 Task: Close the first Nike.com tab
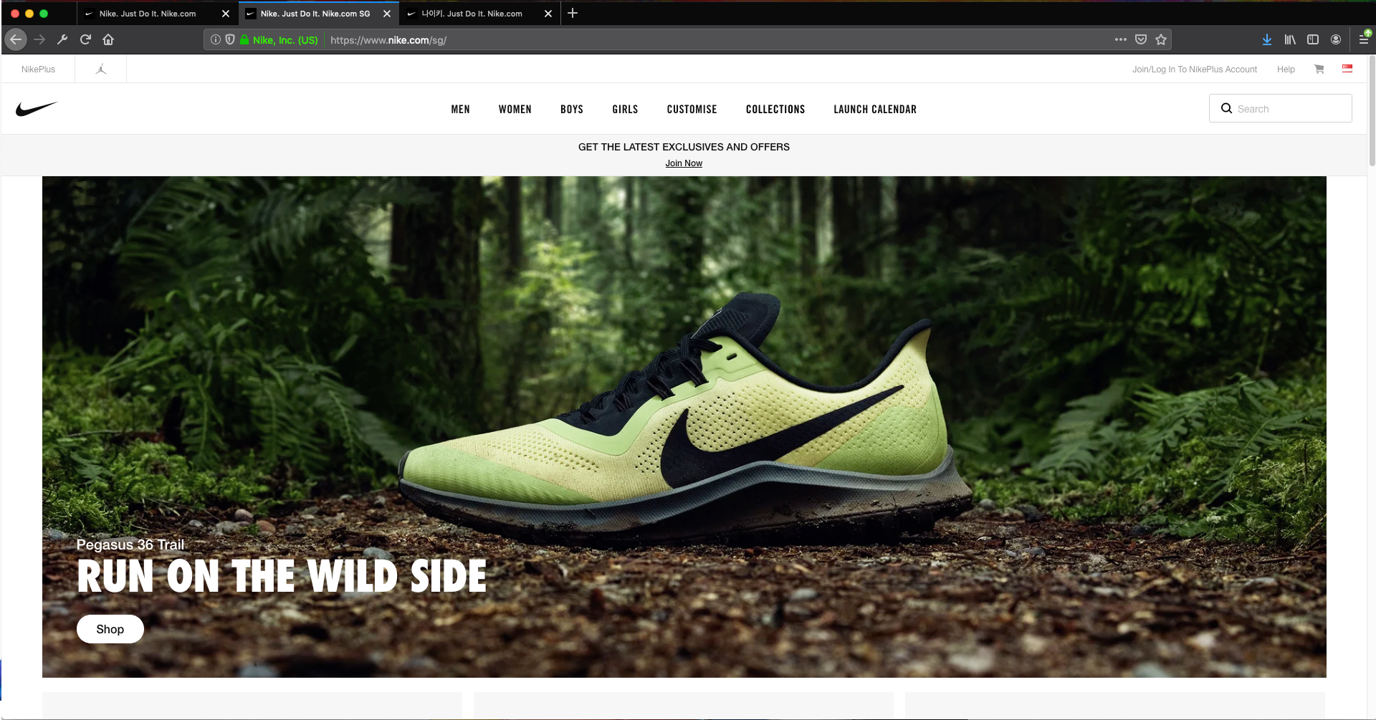point(226,14)
